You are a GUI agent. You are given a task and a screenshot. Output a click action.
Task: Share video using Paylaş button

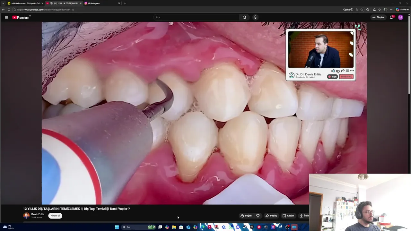tap(271, 216)
